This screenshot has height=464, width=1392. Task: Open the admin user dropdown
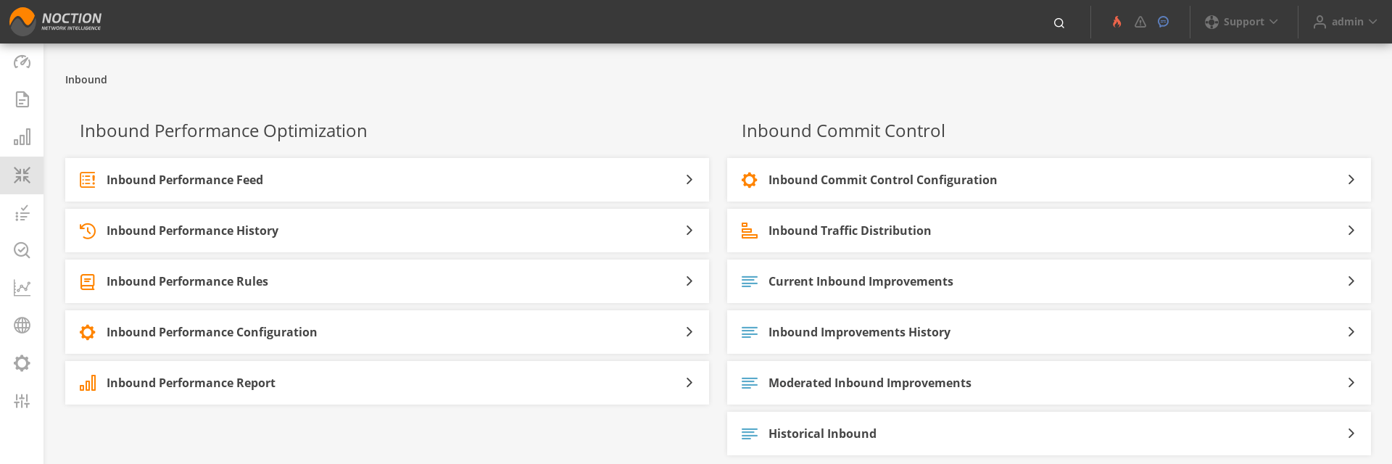point(1345,22)
